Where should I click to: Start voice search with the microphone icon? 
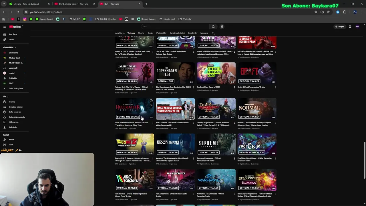pos(222,27)
